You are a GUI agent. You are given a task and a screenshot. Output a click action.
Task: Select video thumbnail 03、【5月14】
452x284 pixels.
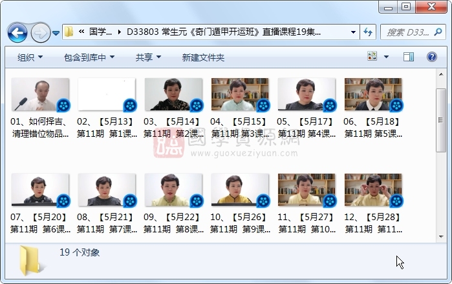click(173, 94)
